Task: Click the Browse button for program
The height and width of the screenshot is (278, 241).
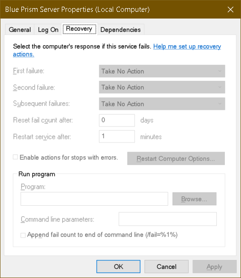Action: [x=194, y=199]
